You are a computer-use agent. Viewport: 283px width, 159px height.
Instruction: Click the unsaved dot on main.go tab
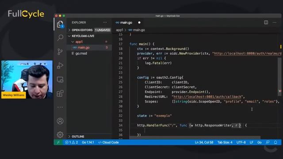[x=139, y=23]
